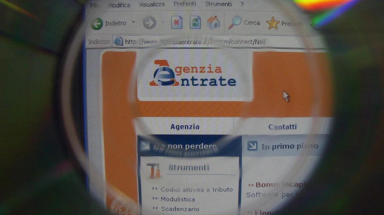This screenshot has width=384, height=215.
Task: Click the Indietro text label
Action: point(116,23)
